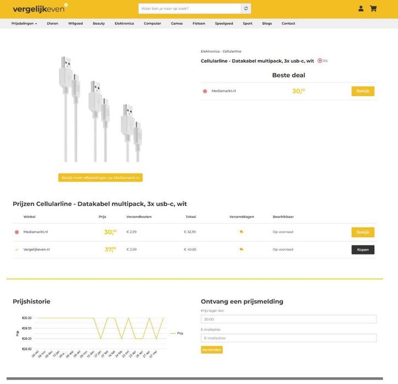Click the red price-increase arrow icon
This screenshot has width=398, height=384.
(320, 61)
